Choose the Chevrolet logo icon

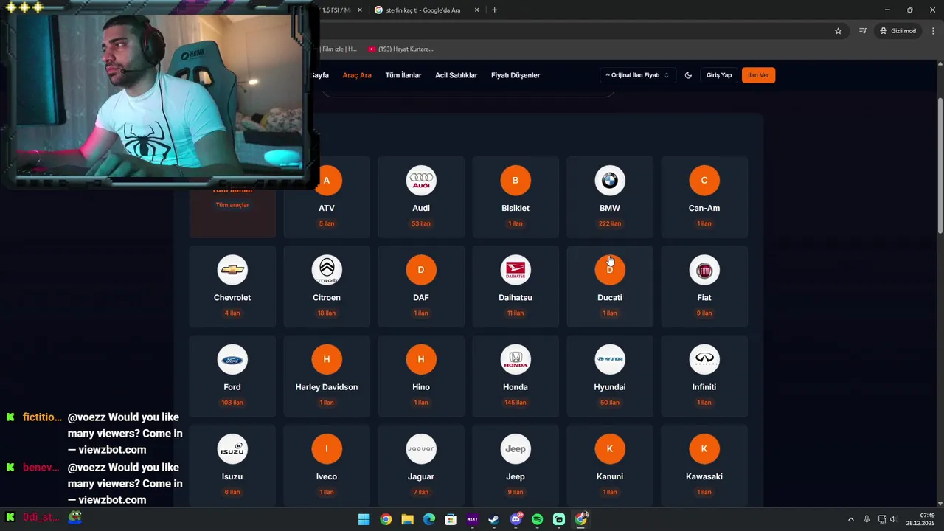point(232,270)
